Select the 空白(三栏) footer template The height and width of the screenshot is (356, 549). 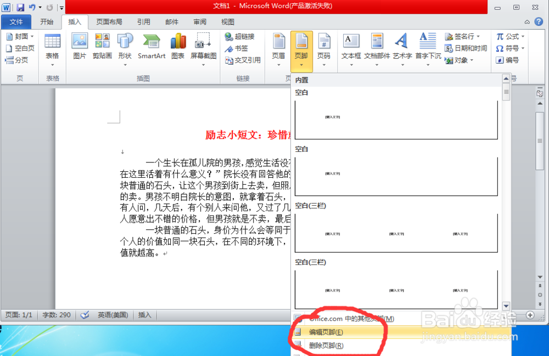396,233
